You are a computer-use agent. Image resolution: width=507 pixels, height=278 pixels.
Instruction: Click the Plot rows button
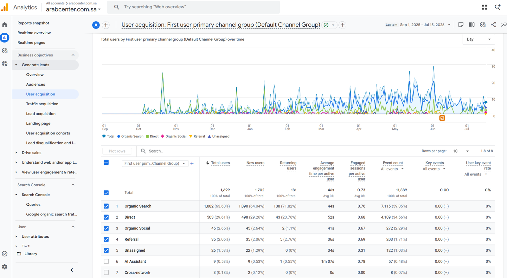point(117,151)
